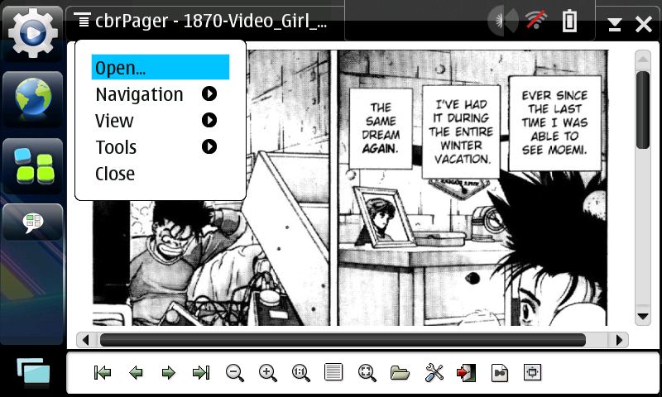662x397 pixels.
Task: Expand the View submenu arrow
Action: click(x=209, y=120)
